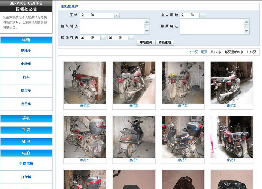
Task: Open first row fourth motorcycle photo
Action: (231, 83)
